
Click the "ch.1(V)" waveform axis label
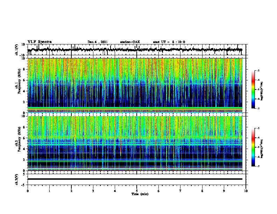click(17, 50)
